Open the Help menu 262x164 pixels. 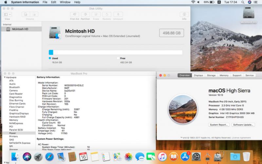[x=77, y=2]
